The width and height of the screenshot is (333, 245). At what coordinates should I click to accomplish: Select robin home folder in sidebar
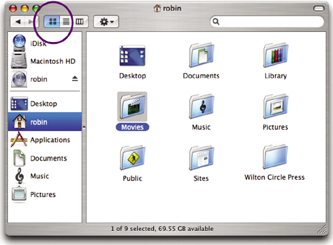click(45, 122)
